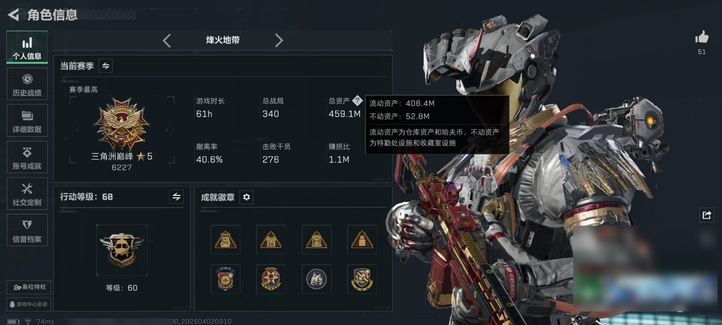722x325 pixels.
Task: Go back using the top-left arrow
Action: (14, 15)
